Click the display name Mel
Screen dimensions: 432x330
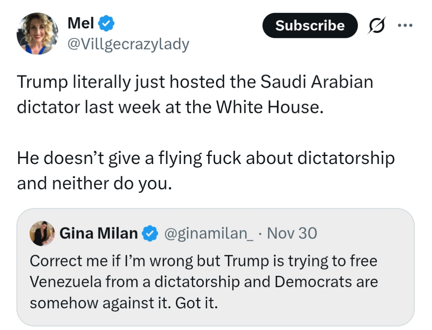[x=81, y=24]
